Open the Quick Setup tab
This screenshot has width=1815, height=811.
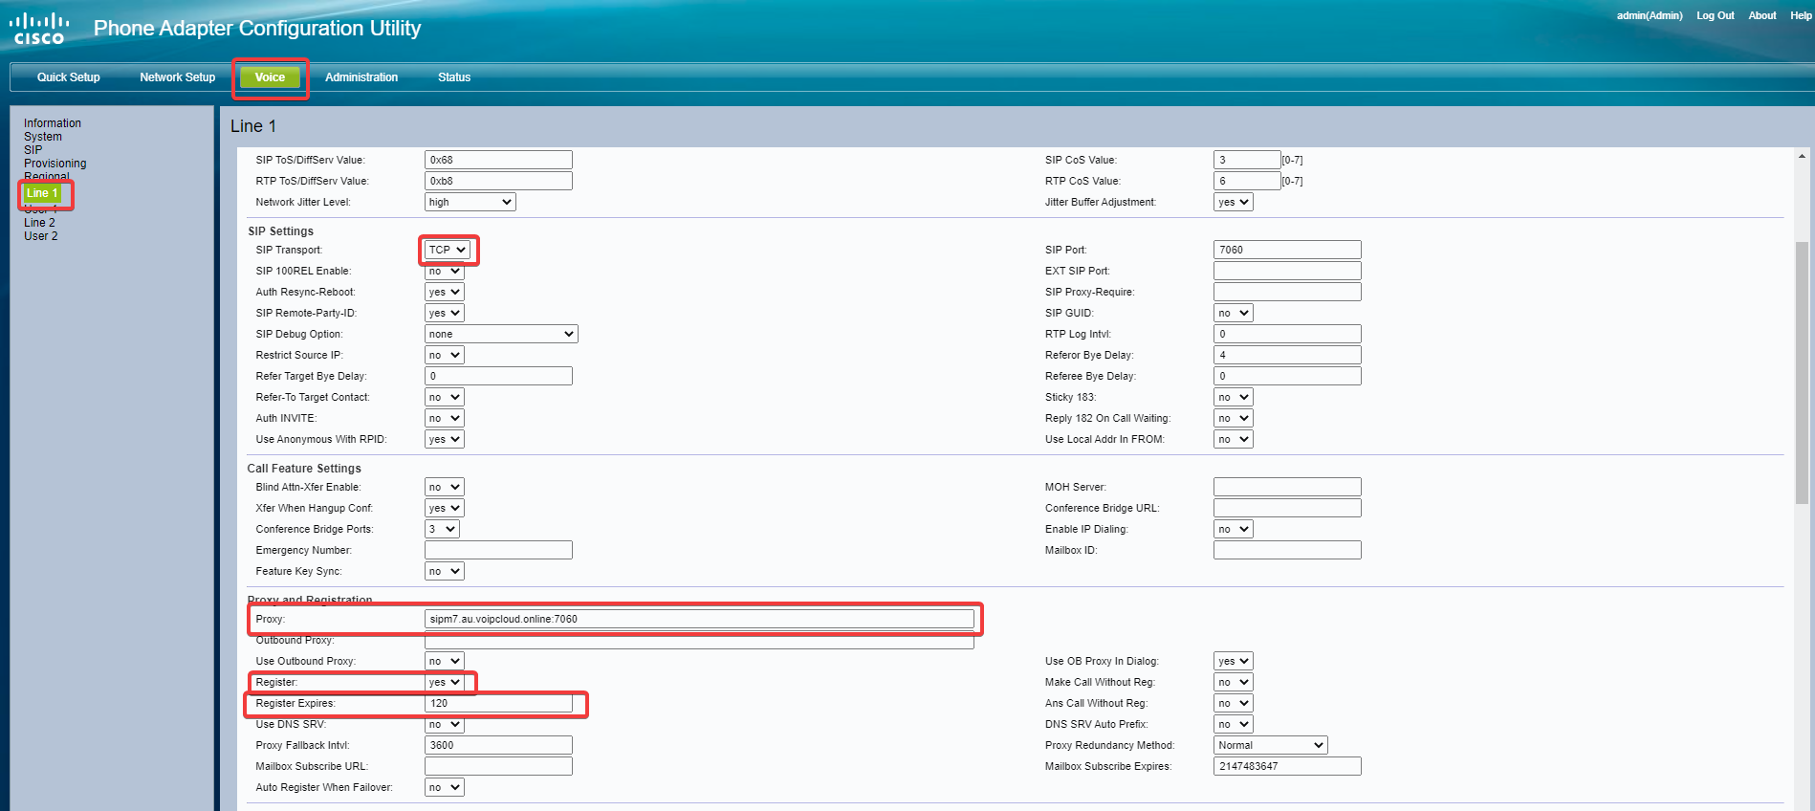point(68,77)
